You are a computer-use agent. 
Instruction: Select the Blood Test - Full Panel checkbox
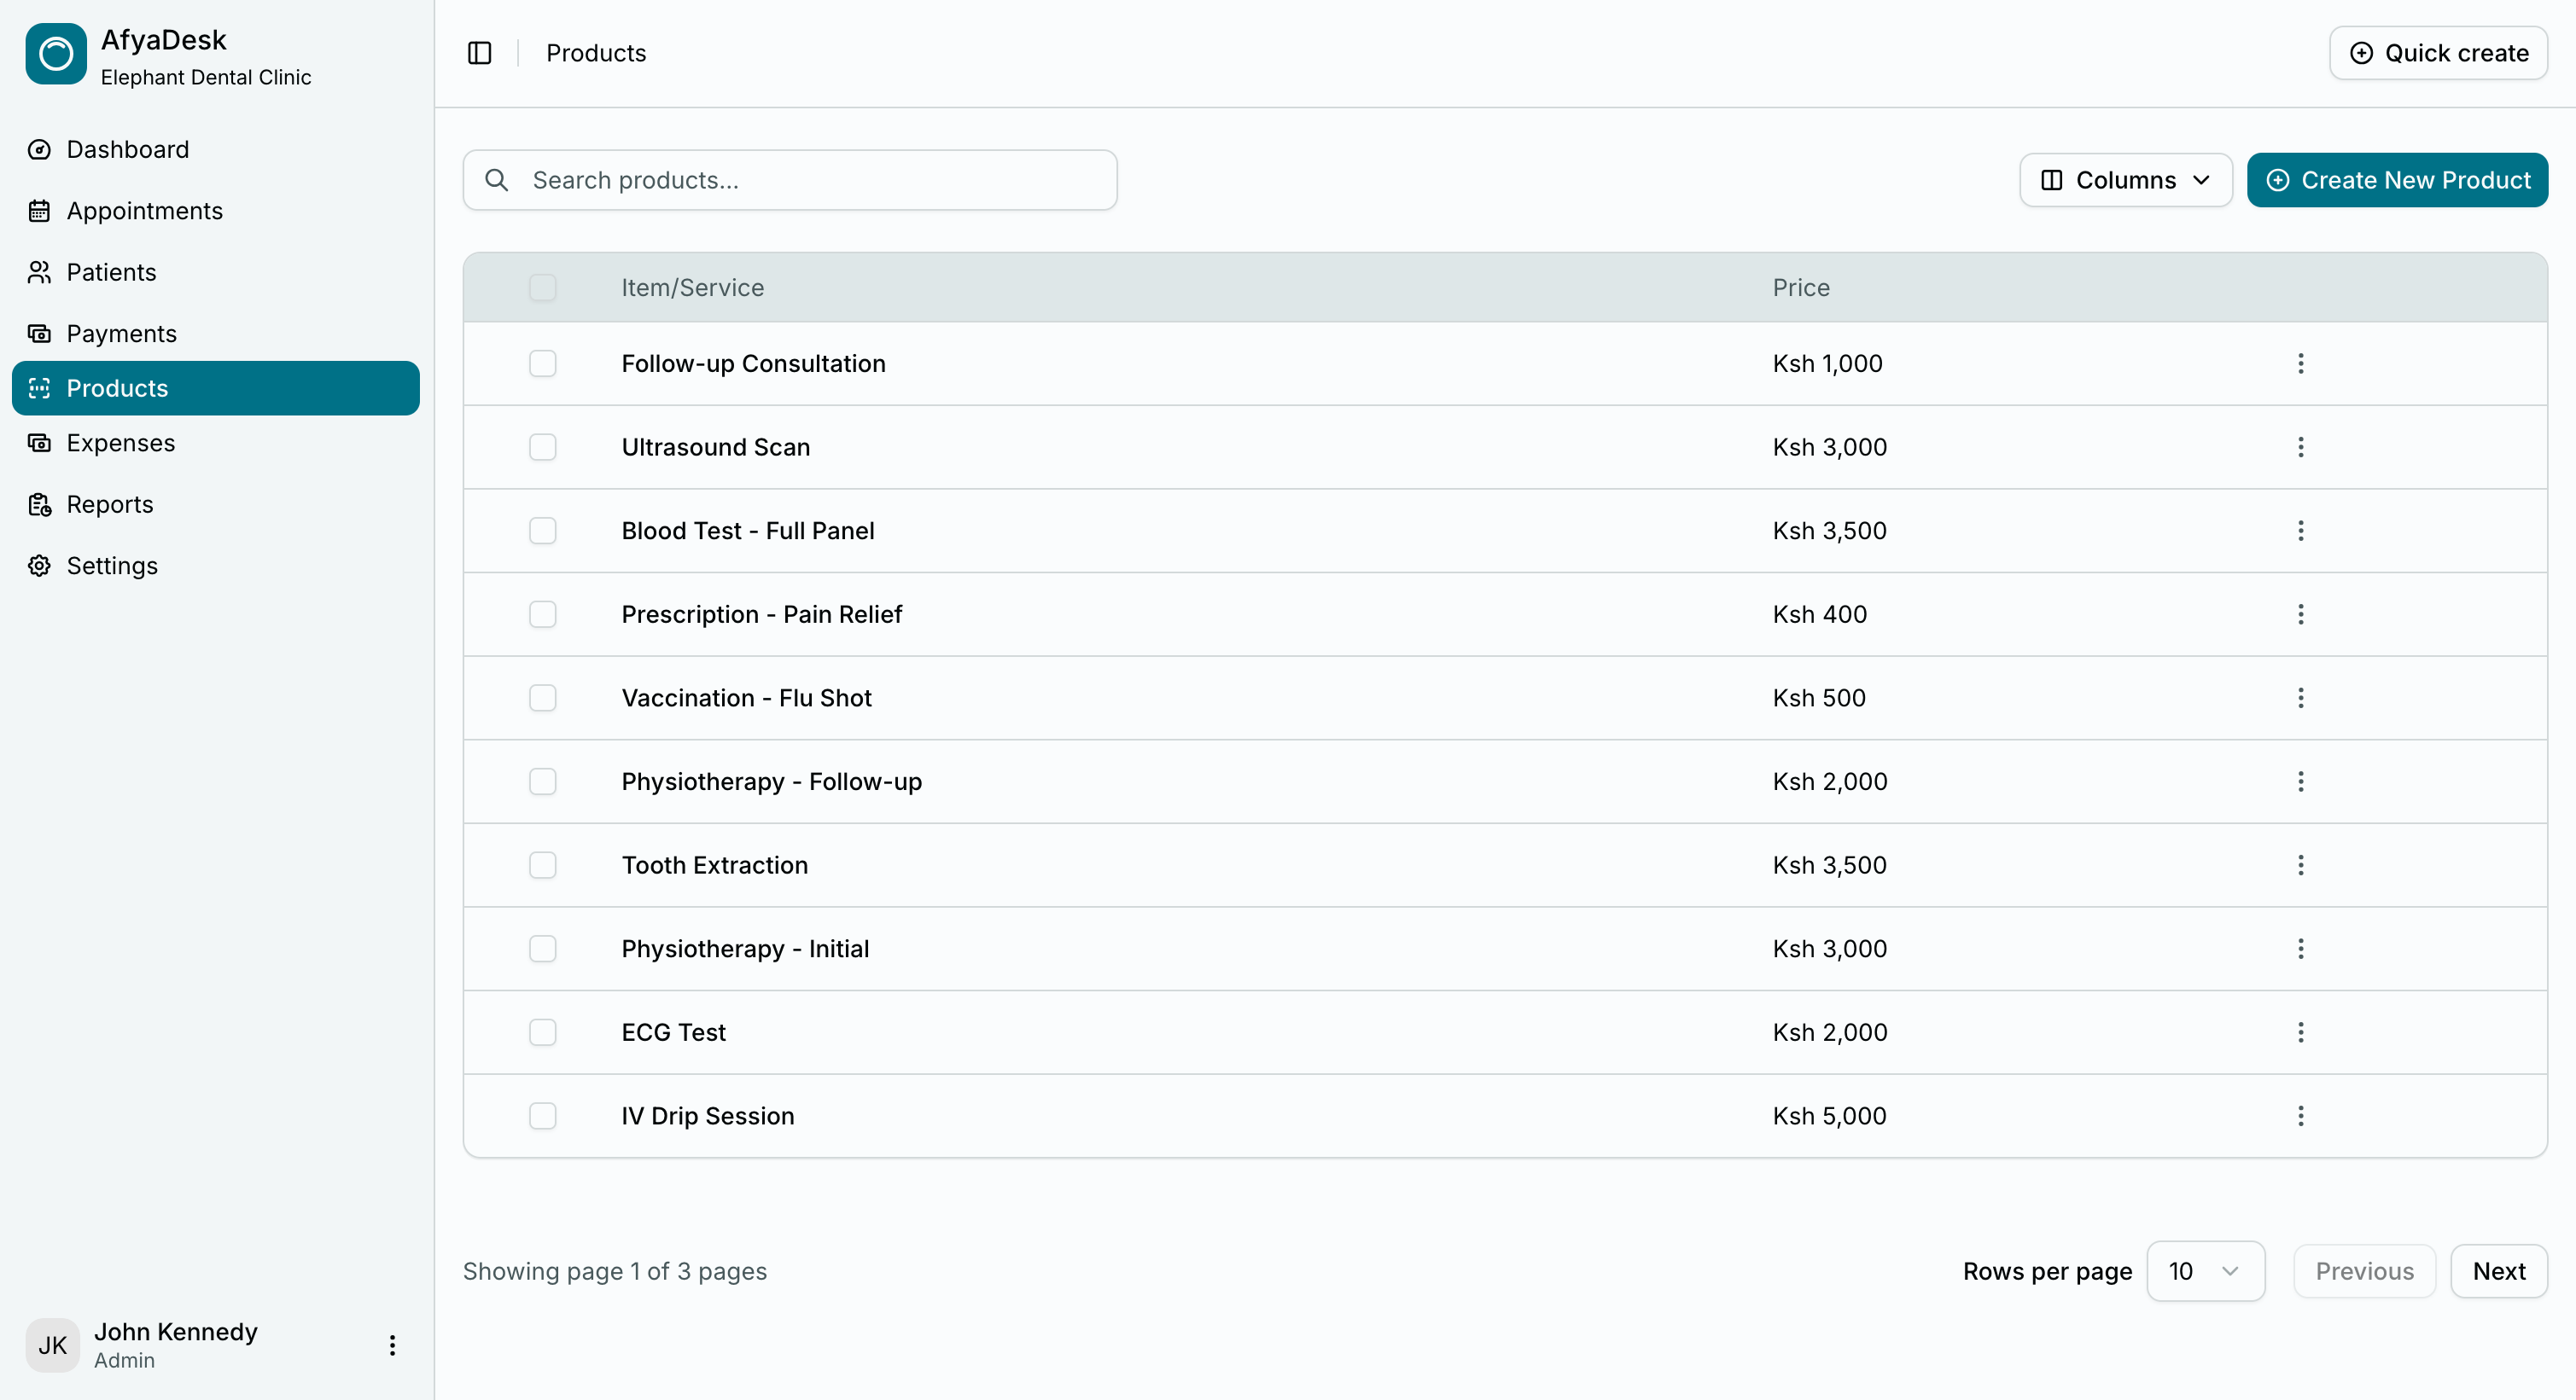point(542,531)
